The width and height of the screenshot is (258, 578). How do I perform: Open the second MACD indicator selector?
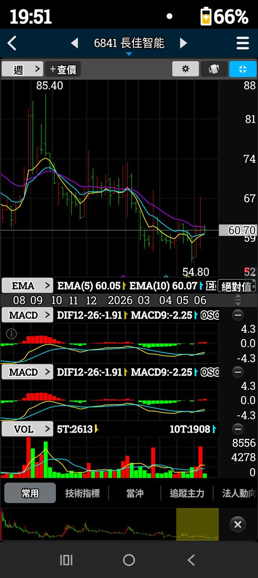tap(27, 372)
